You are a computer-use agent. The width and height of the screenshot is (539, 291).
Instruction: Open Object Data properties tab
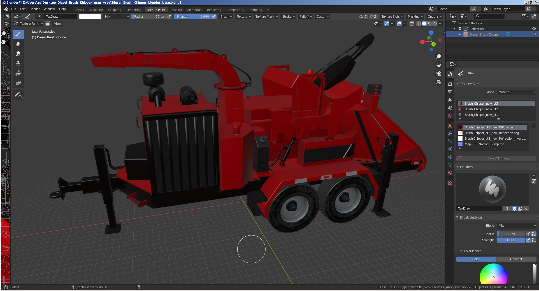pos(450,165)
